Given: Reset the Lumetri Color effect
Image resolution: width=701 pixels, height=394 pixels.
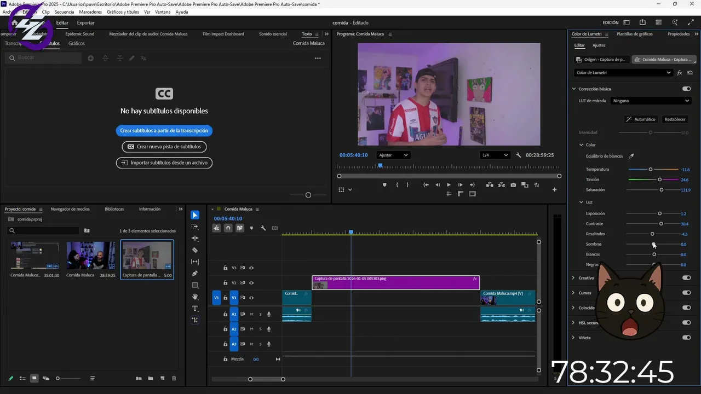Looking at the screenshot, I should pyautogui.click(x=690, y=73).
